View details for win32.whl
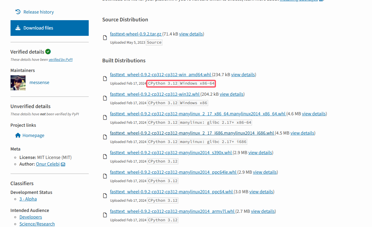This screenshot has height=227, width=372. coord(232,94)
